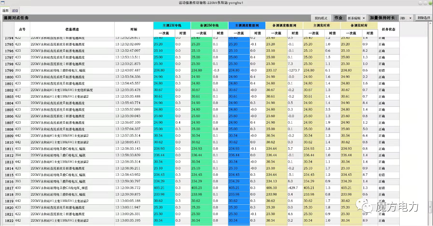Viewport: 433px width, 226px height.
Task: Switch to the 遥信 tab
Action: (15, 11)
